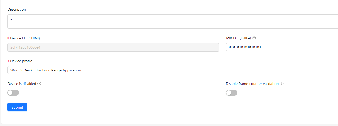The height and width of the screenshot is (126, 338).
Task: Click the Device is disabled label text
Action: [22, 84]
